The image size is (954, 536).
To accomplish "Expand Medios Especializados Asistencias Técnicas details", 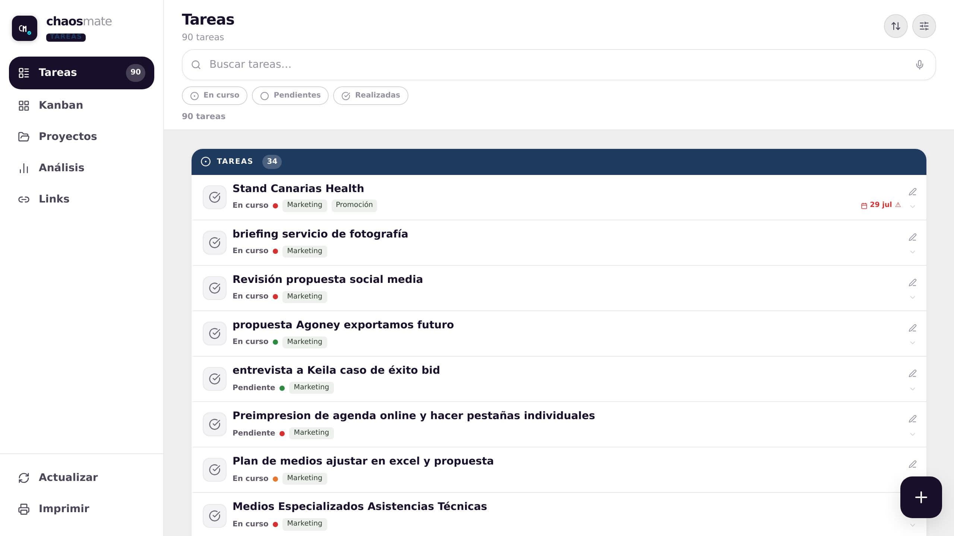I will [912, 525].
